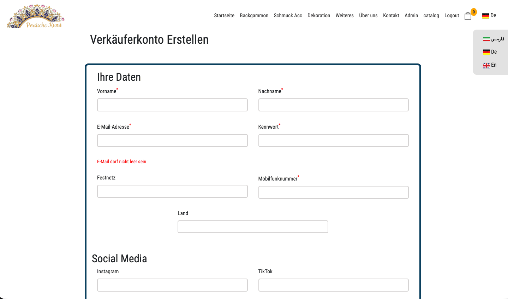Click Logout in the navigation
The image size is (508, 299).
(x=452, y=16)
